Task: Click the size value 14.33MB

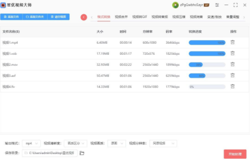Action: tap(103, 87)
